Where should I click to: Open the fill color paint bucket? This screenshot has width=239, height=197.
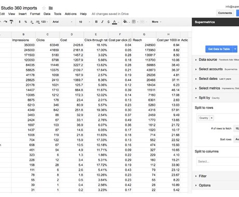pyautogui.click(x=125, y=22)
